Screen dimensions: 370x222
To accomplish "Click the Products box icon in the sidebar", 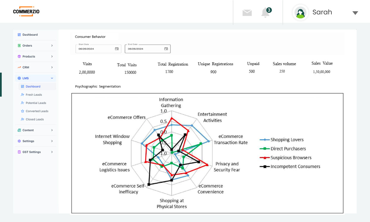I will click(19, 57).
